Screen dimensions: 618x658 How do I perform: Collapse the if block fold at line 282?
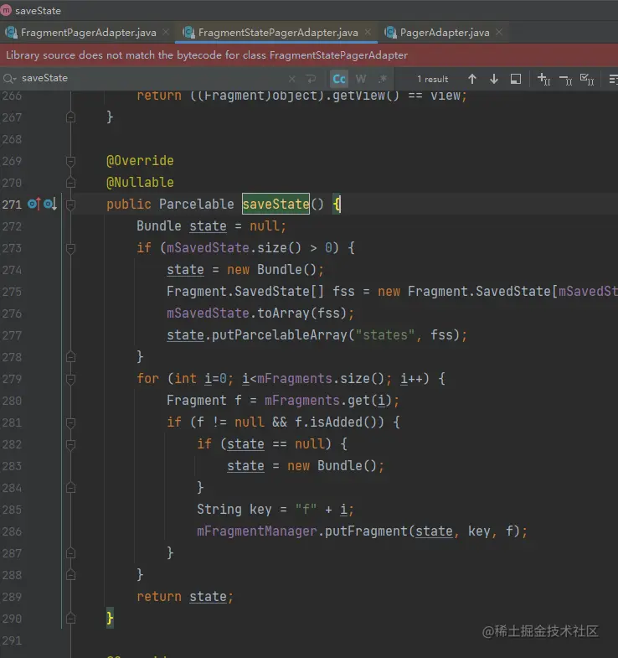coord(71,444)
